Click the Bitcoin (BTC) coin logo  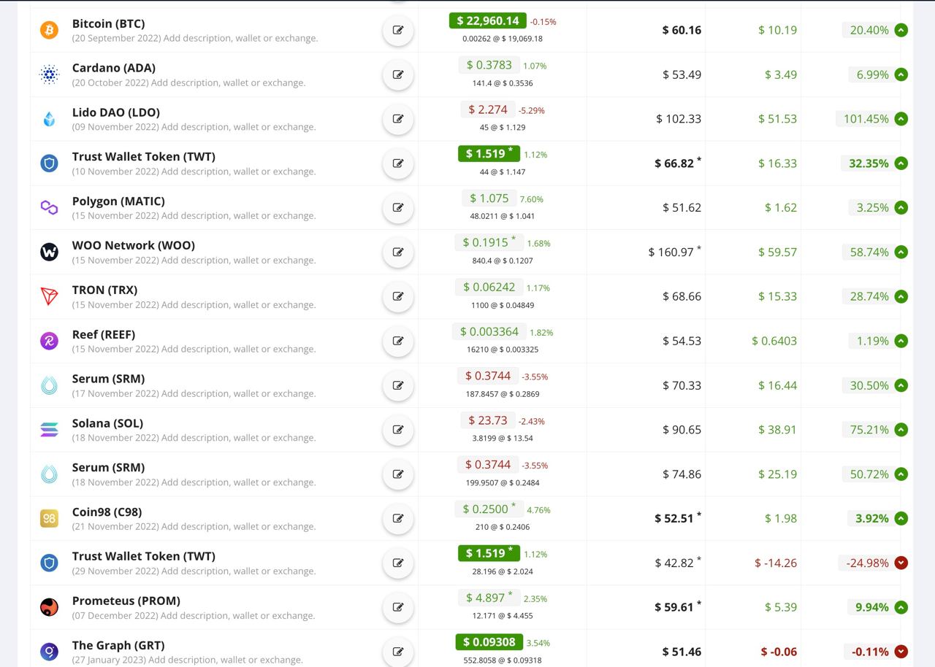[x=49, y=30]
